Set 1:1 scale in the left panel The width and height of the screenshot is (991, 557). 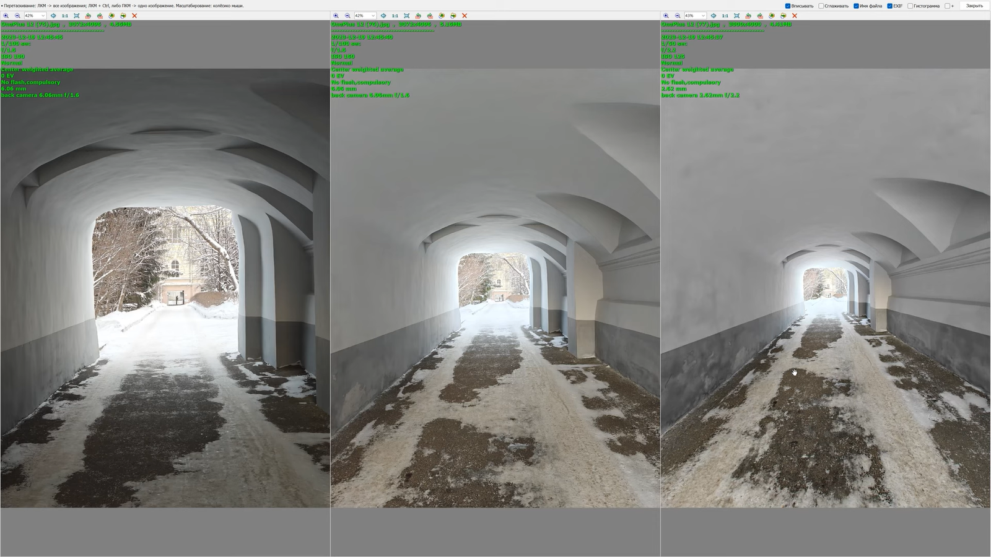[65, 15]
